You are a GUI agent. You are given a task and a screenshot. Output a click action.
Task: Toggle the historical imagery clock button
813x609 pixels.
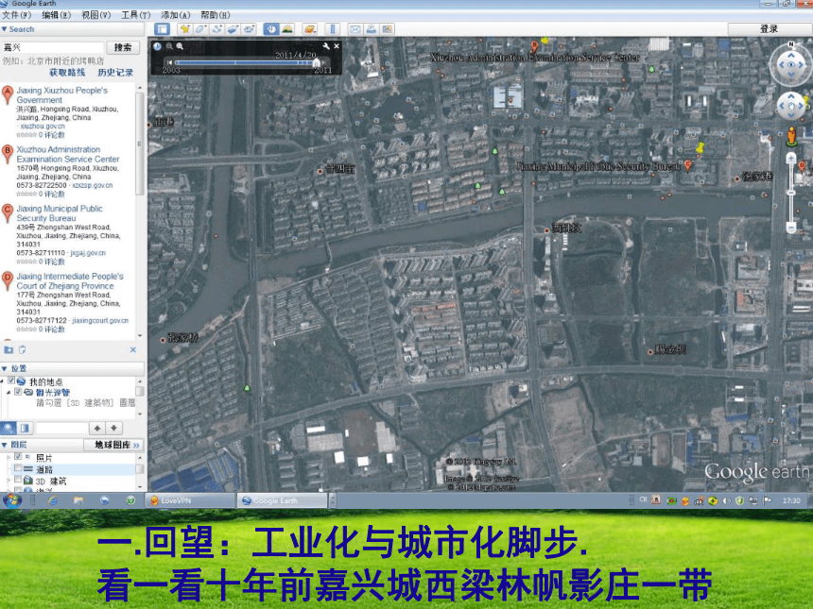coord(270,29)
